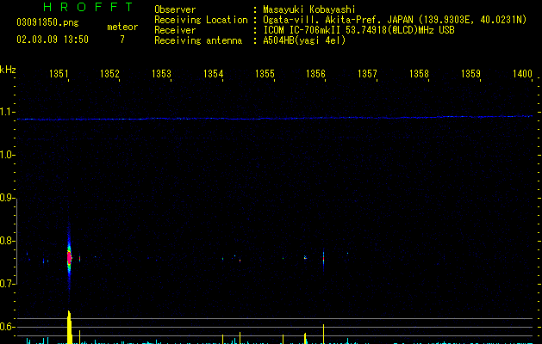Select the filename 03091350.png
The height and width of the screenshot is (344, 542).
click(47, 22)
